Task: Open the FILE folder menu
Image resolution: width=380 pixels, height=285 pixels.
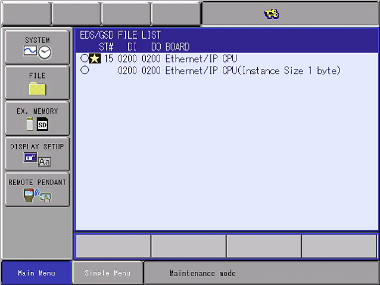Action: (x=38, y=83)
